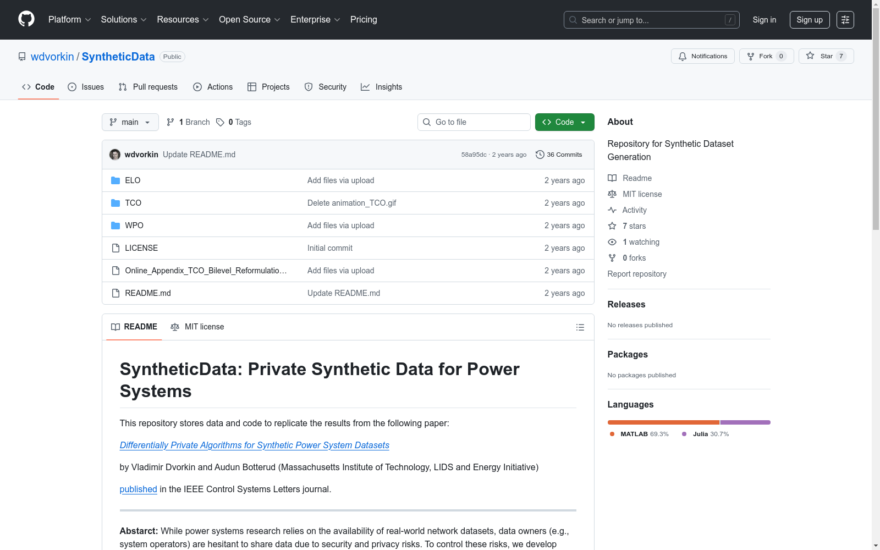This screenshot has height=550, width=880.
Task: Open the 58a95dc commit hash
Action: point(474,155)
